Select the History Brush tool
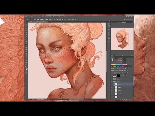155x116 pixels. tap(26, 43)
